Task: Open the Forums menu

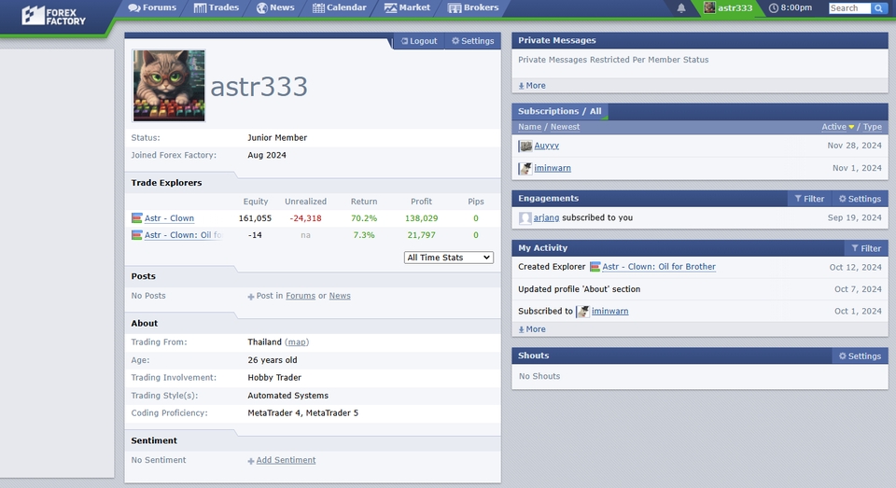Action: point(152,7)
